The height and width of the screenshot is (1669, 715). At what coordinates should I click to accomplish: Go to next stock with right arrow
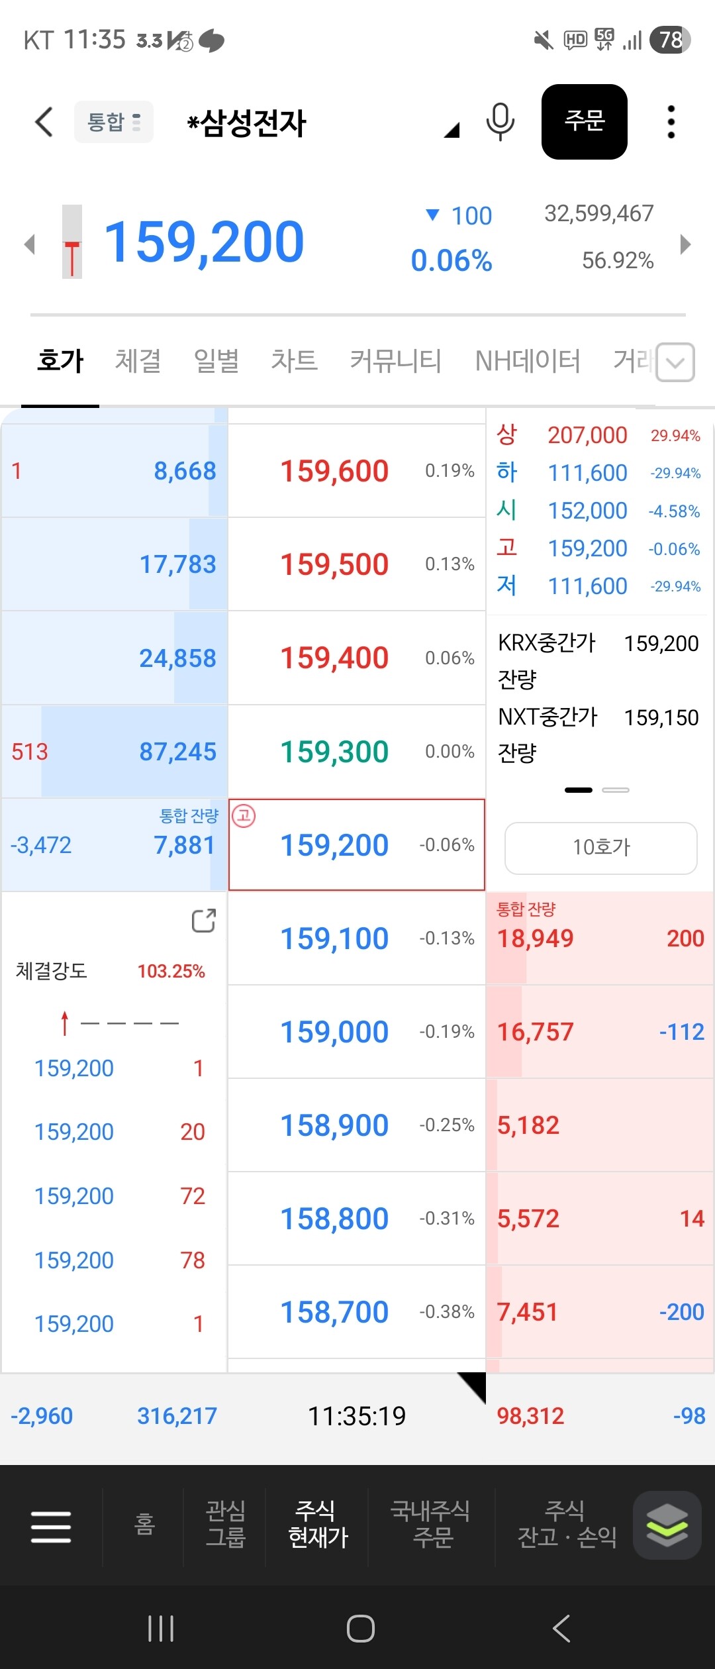(x=685, y=244)
